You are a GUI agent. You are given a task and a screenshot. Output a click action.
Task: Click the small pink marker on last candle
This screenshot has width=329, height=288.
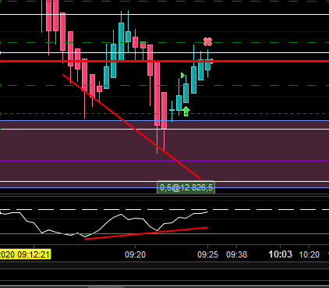tap(211, 62)
